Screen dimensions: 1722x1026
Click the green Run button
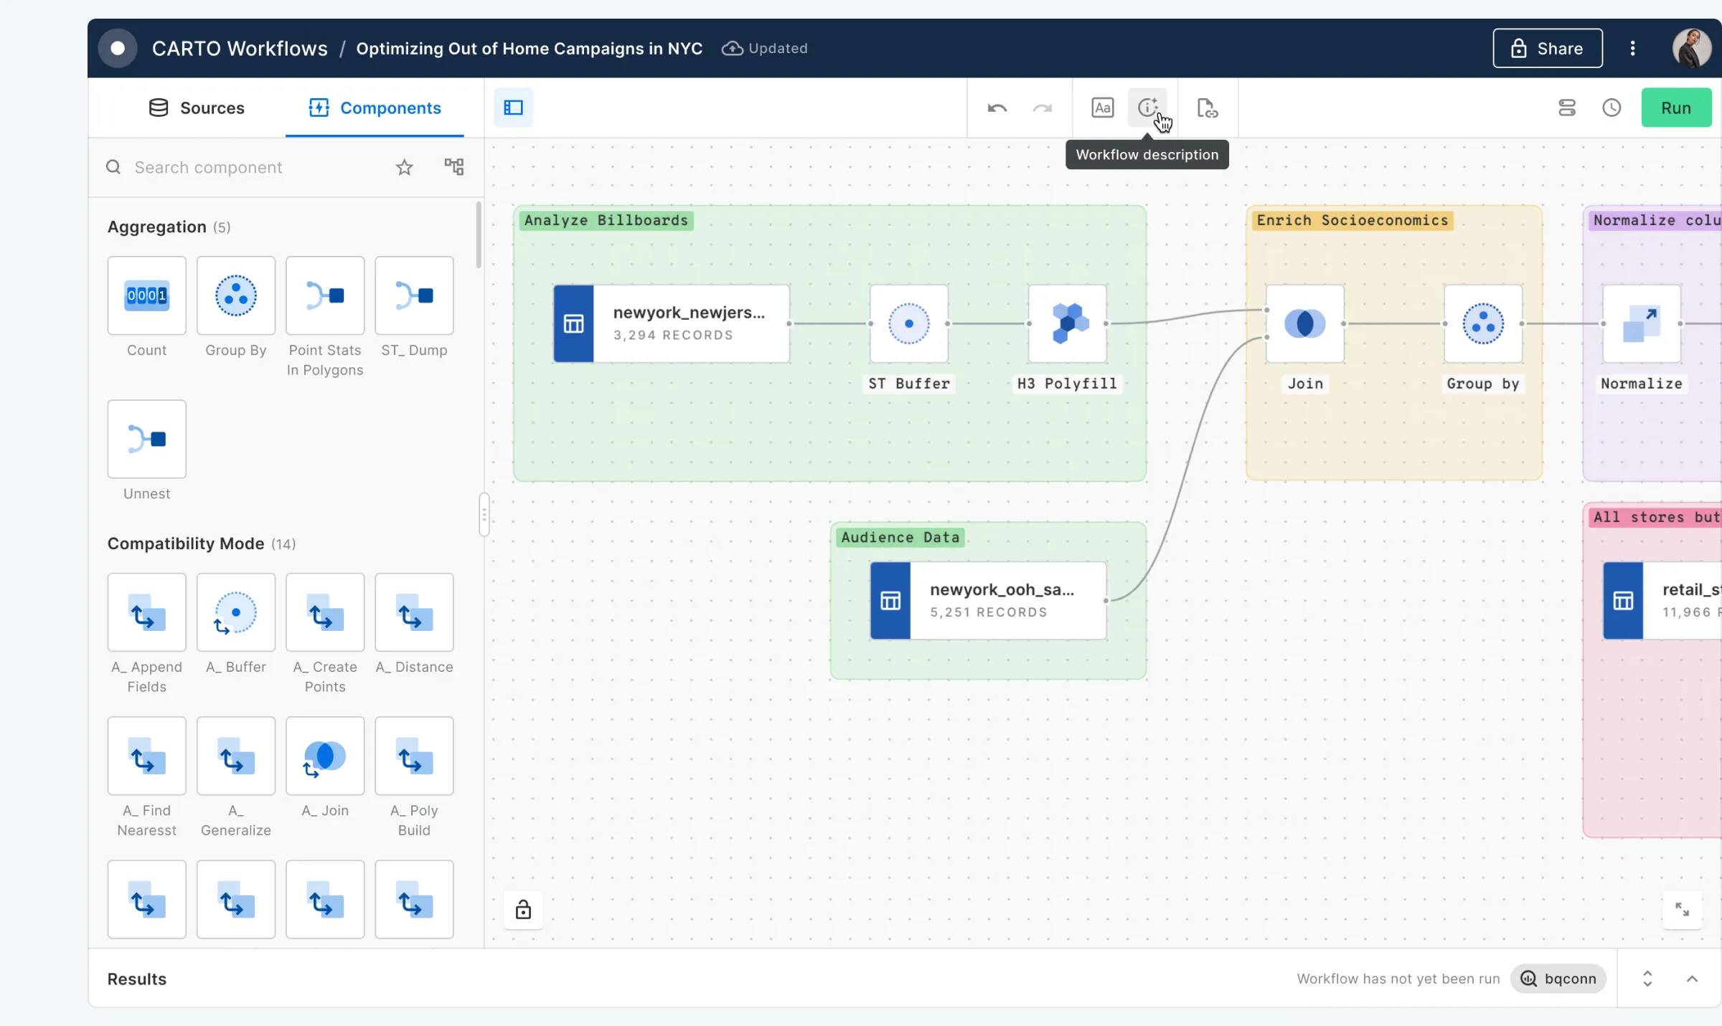click(1675, 108)
